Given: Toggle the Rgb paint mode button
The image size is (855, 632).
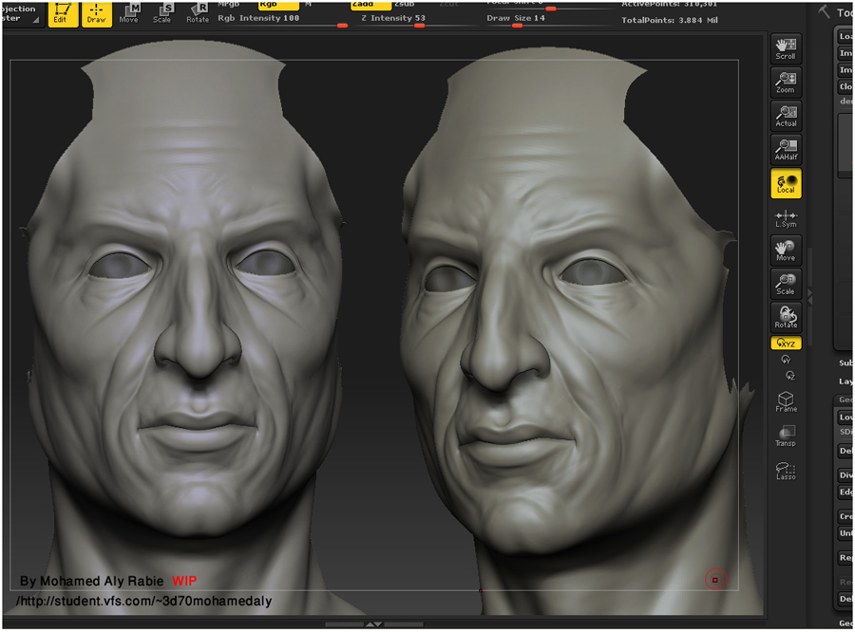Looking at the screenshot, I should coord(278,5).
